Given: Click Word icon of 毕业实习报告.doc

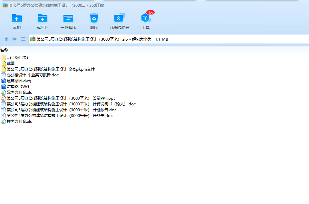Looking at the screenshot, I should (3, 75).
